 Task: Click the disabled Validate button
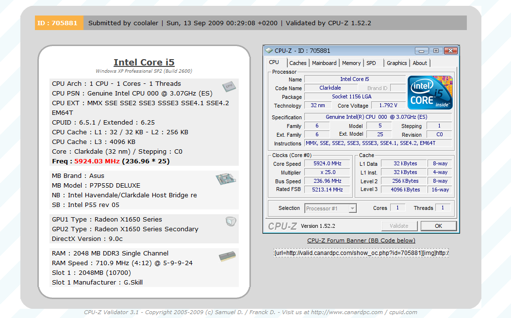pyautogui.click(x=399, y=226)
